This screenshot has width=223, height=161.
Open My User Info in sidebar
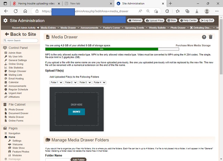click(15, 57)
